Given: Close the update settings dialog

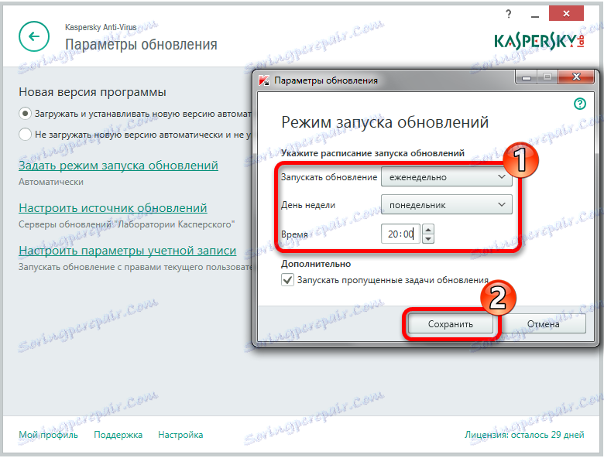Looking at the screenshot, I should tap(576, 77).
